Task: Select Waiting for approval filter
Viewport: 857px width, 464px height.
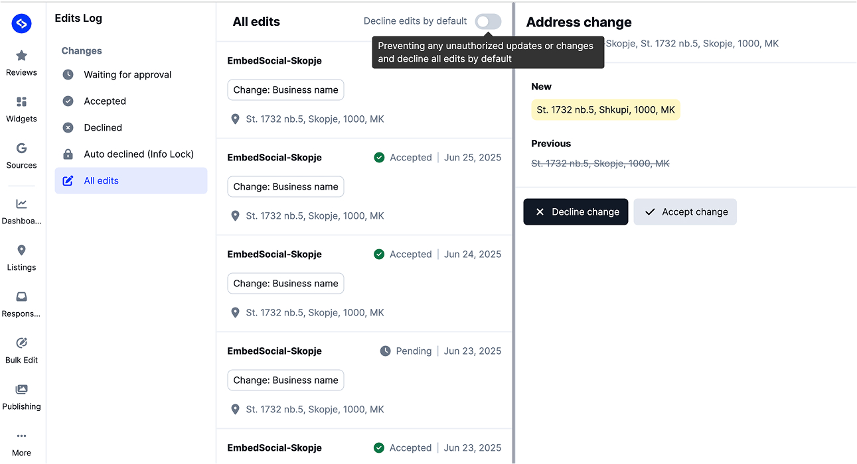Action: pyautogui.click(x=127, y=75)
